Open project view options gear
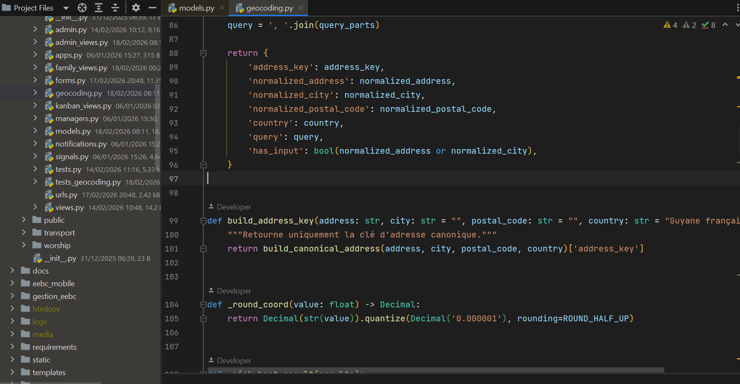 [x=136, y=8]
